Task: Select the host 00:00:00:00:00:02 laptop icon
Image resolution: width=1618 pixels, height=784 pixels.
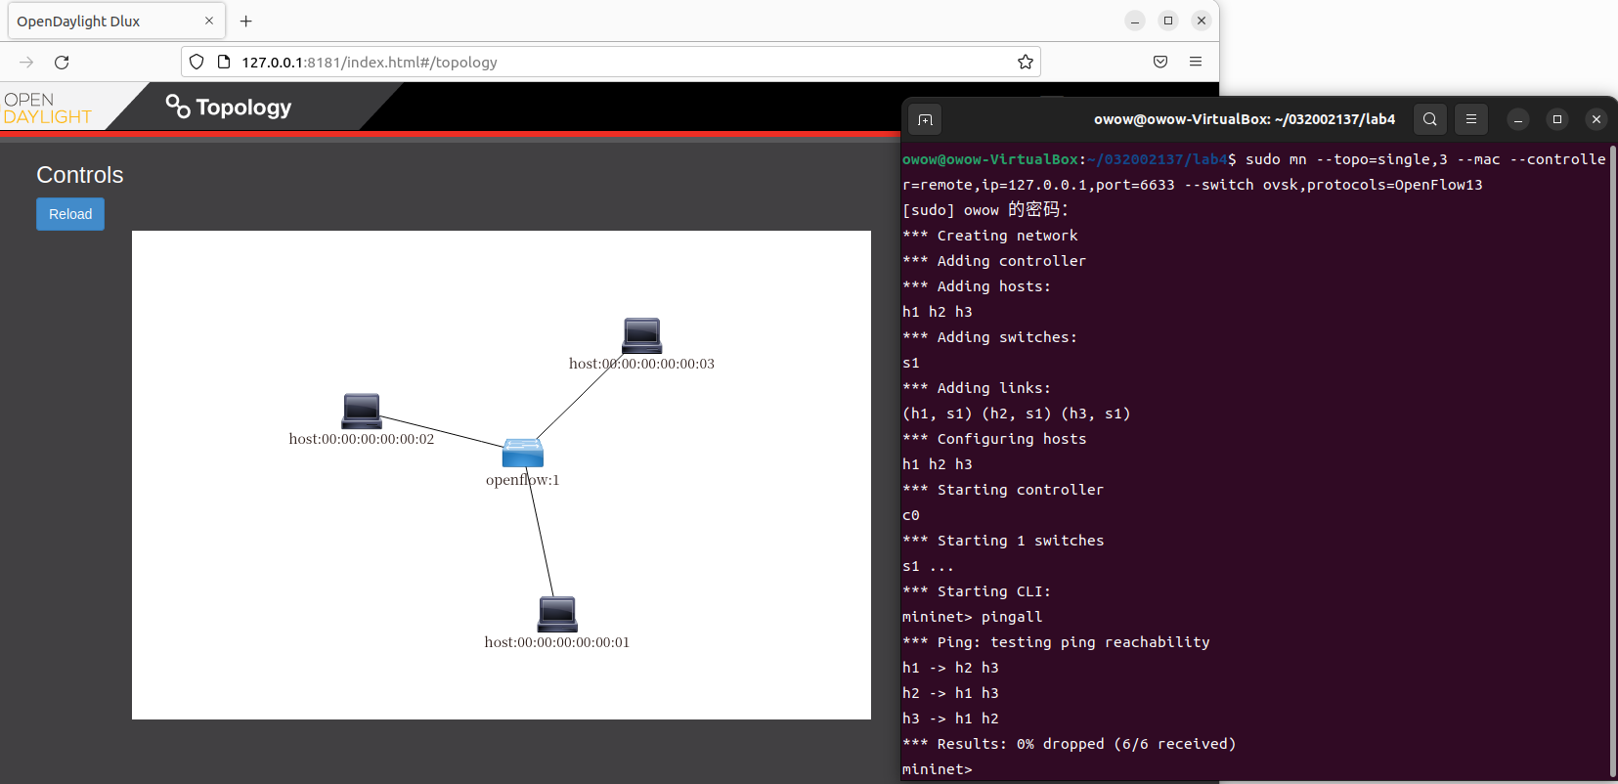Action: pyautogui.click(x=362, y=411)
